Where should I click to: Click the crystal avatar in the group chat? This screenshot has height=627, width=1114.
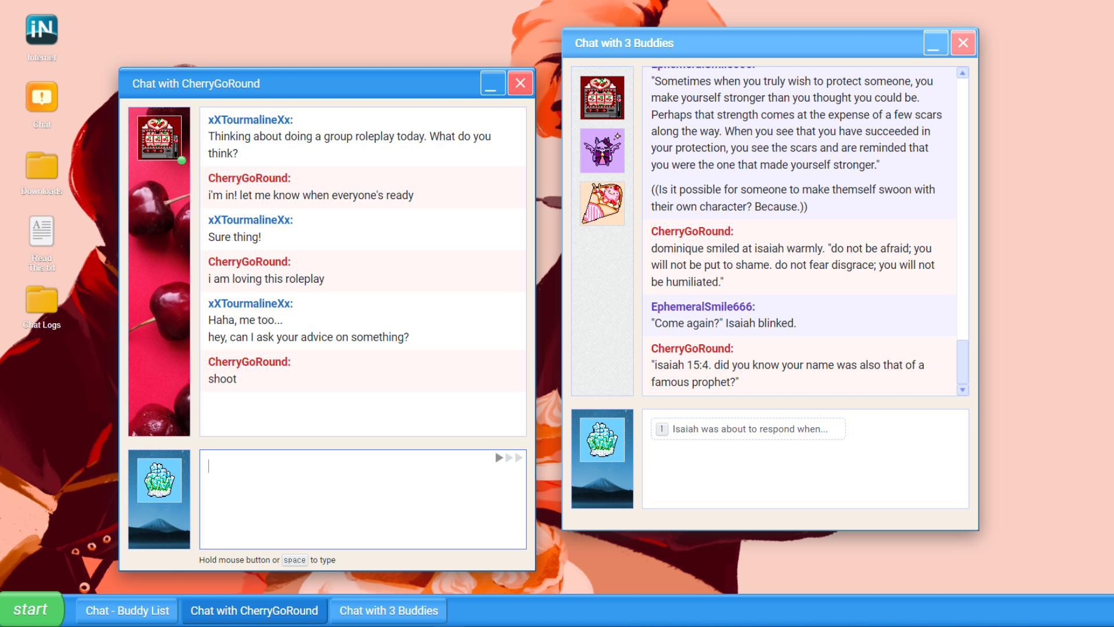pos(602,440)
